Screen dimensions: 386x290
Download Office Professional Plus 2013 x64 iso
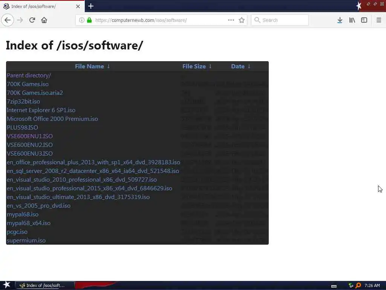pos(93,162)
